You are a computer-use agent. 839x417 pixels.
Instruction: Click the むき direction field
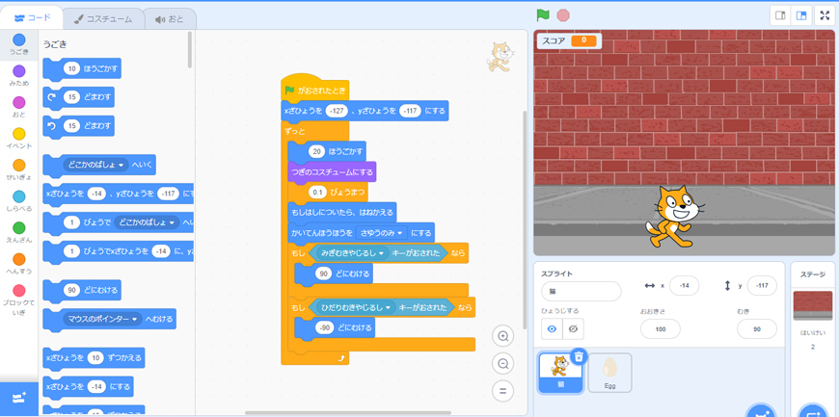point(757,329)
